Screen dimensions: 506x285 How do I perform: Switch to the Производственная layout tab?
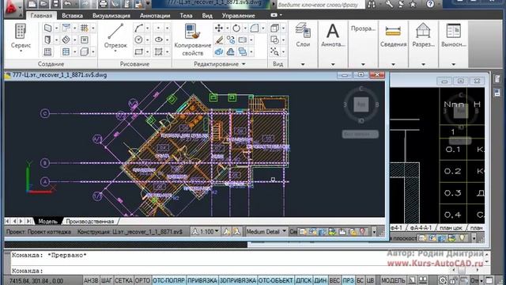[x=90, y=222]
